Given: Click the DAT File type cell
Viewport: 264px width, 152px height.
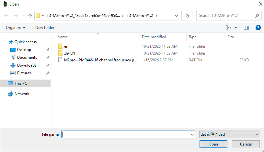Looking at the screenshot, I should [x=195, y=60].
